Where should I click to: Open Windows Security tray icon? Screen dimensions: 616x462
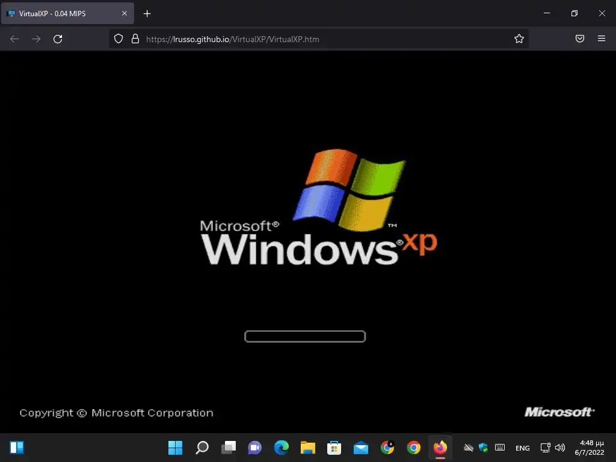coord(484,448)
